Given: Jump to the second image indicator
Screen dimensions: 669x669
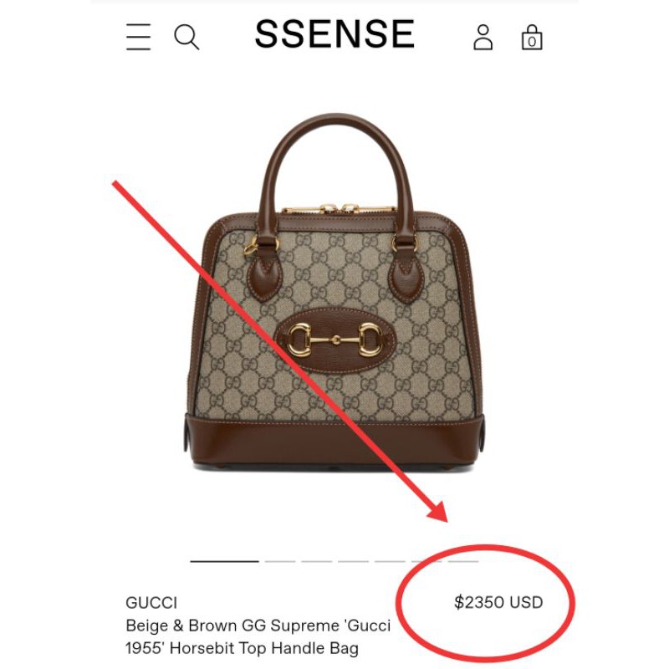Looking at the screenshot, I should 280,561.
